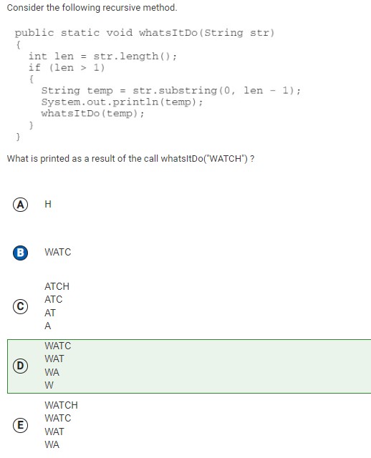Click 'WATCH' line in option E

pyautogui.click(x=61, y=405)
